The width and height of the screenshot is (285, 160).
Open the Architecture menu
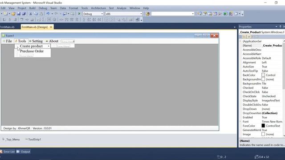(98, 8)
